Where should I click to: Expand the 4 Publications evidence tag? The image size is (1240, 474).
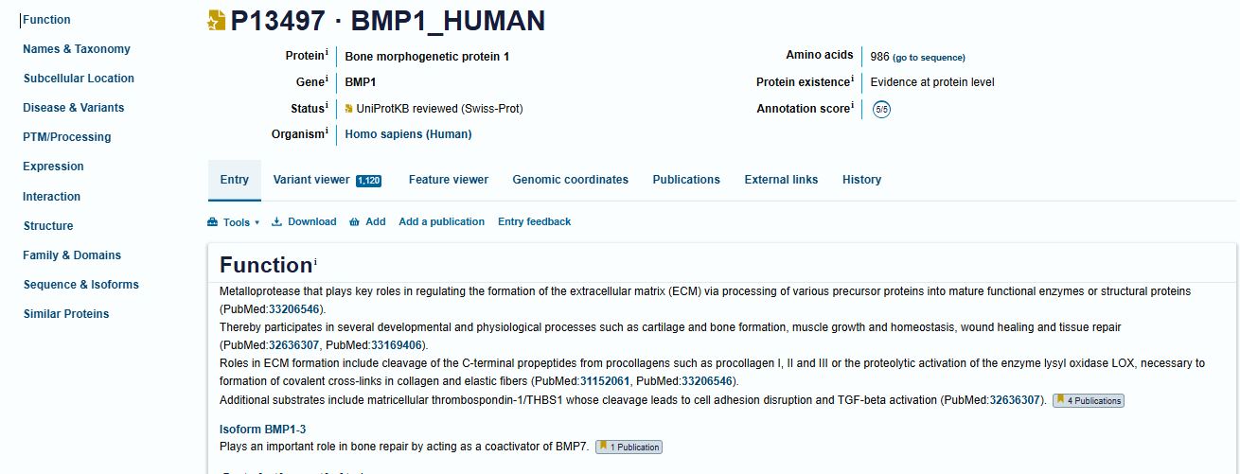[x=1089, y=401]
